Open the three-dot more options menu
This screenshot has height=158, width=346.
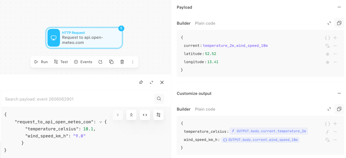pos(133,62)
